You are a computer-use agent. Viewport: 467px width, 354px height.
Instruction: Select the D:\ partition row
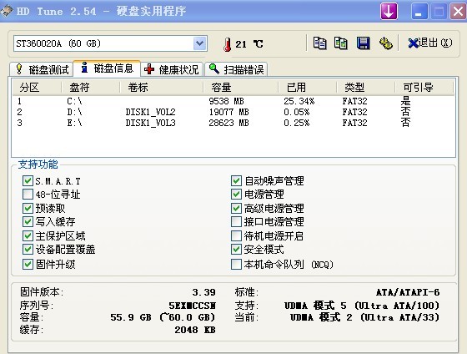[233, 112]
